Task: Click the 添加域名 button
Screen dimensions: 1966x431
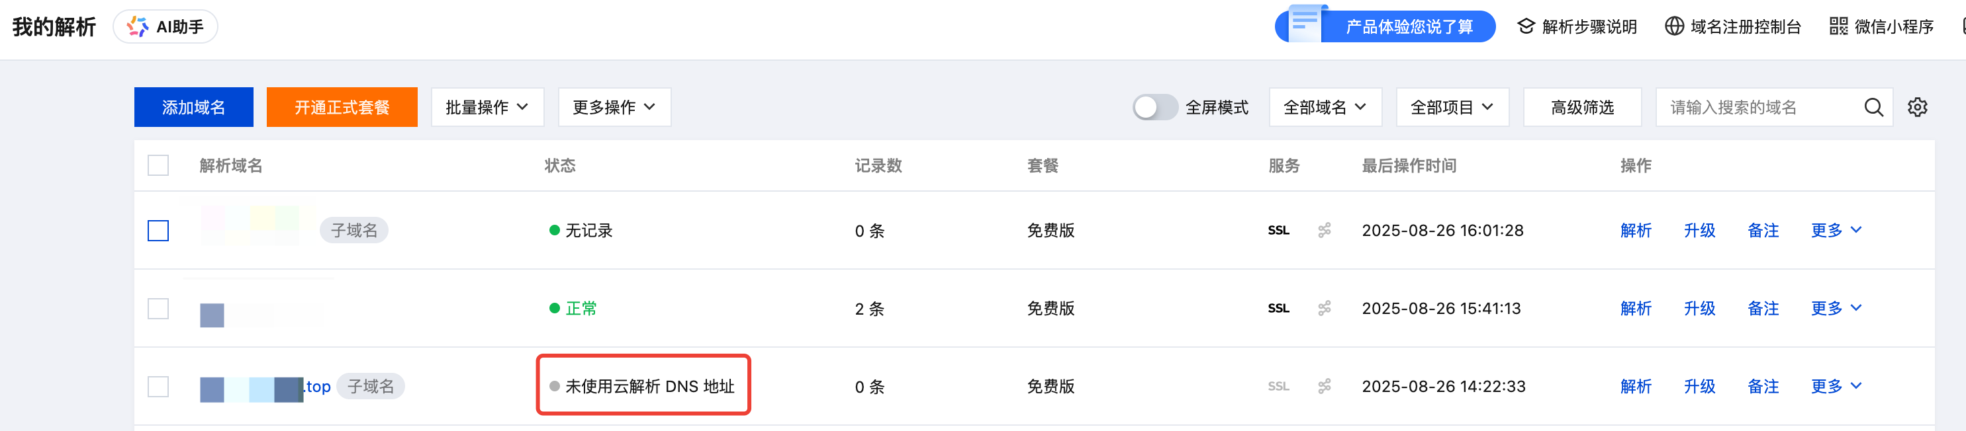Action: (x=194, y=107)
